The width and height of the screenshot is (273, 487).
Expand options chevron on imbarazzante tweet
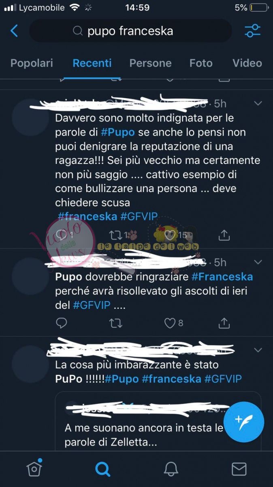click(x=258, y=350)
